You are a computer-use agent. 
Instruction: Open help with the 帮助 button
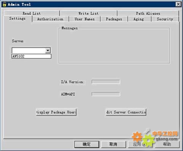coord(167,144)
